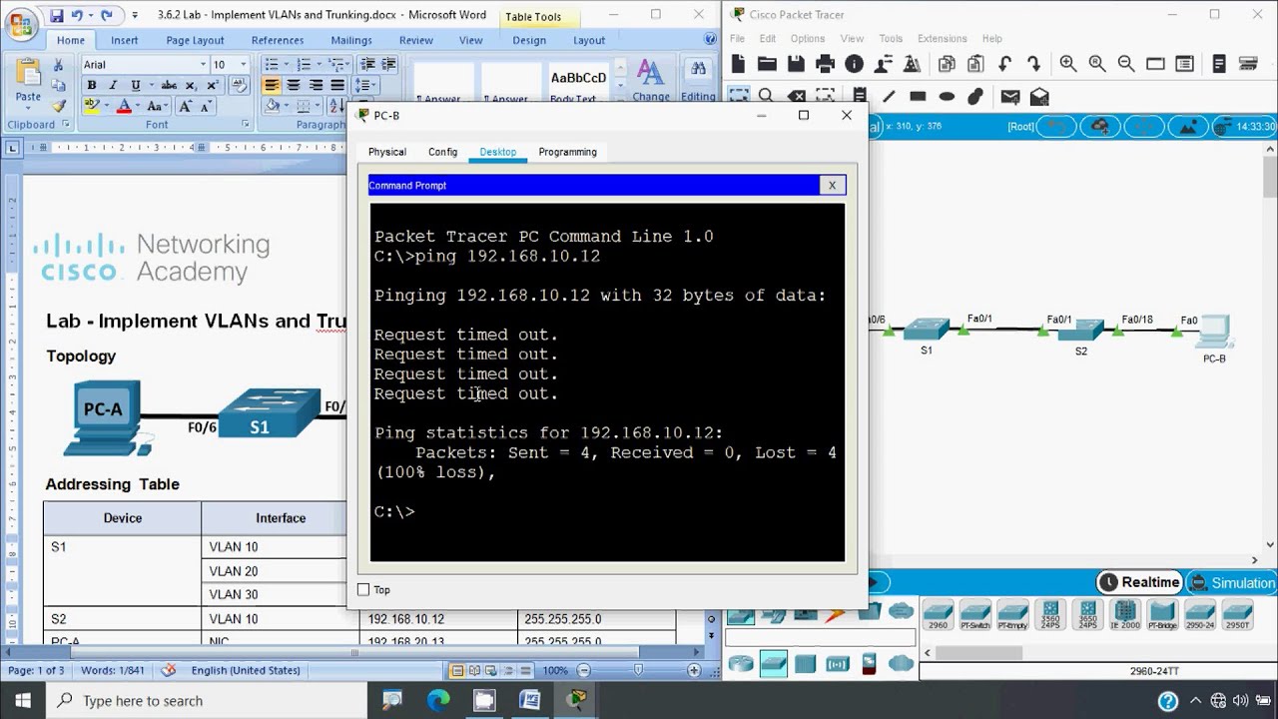Toggle Align Left in Word Paragraph group

[272, 85]
